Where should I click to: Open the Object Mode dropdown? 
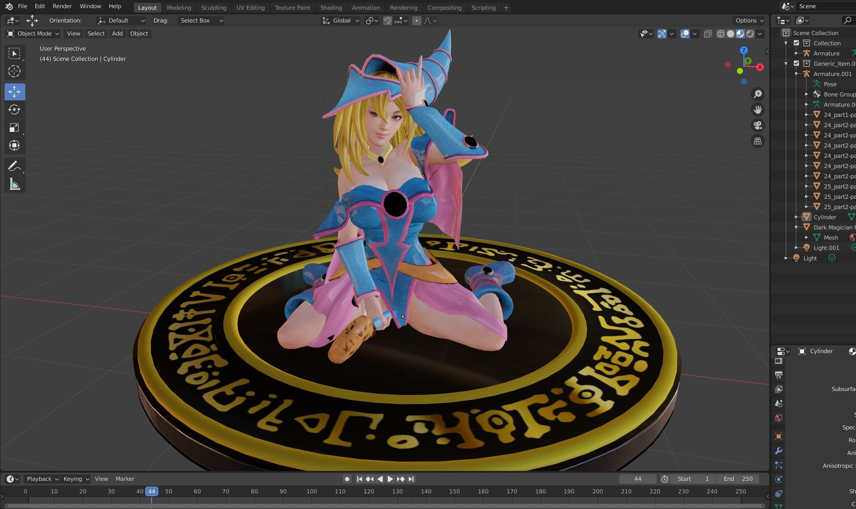tap(33, 34)
